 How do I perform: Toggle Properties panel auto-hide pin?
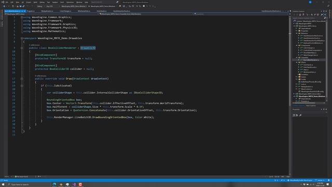click(x=324, y=110)
